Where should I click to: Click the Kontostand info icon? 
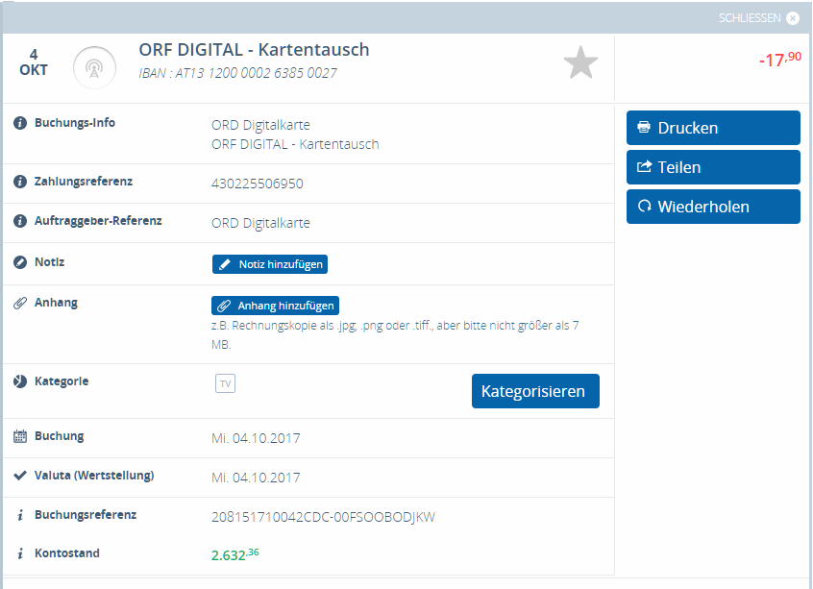coord(20,553)
